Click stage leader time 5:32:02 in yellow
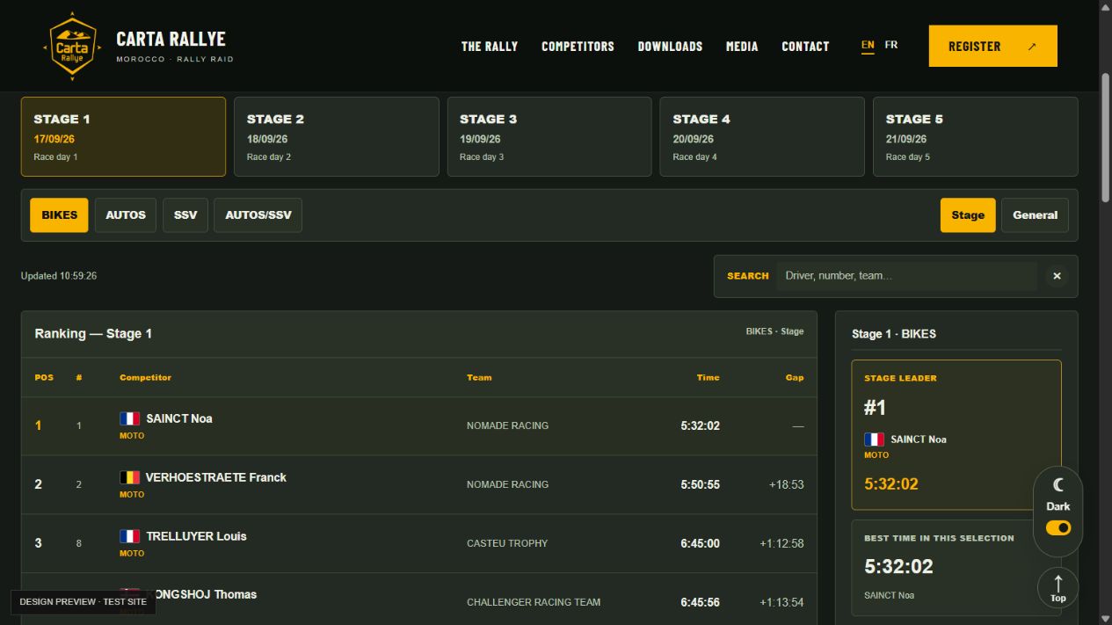 pos(891,484)
